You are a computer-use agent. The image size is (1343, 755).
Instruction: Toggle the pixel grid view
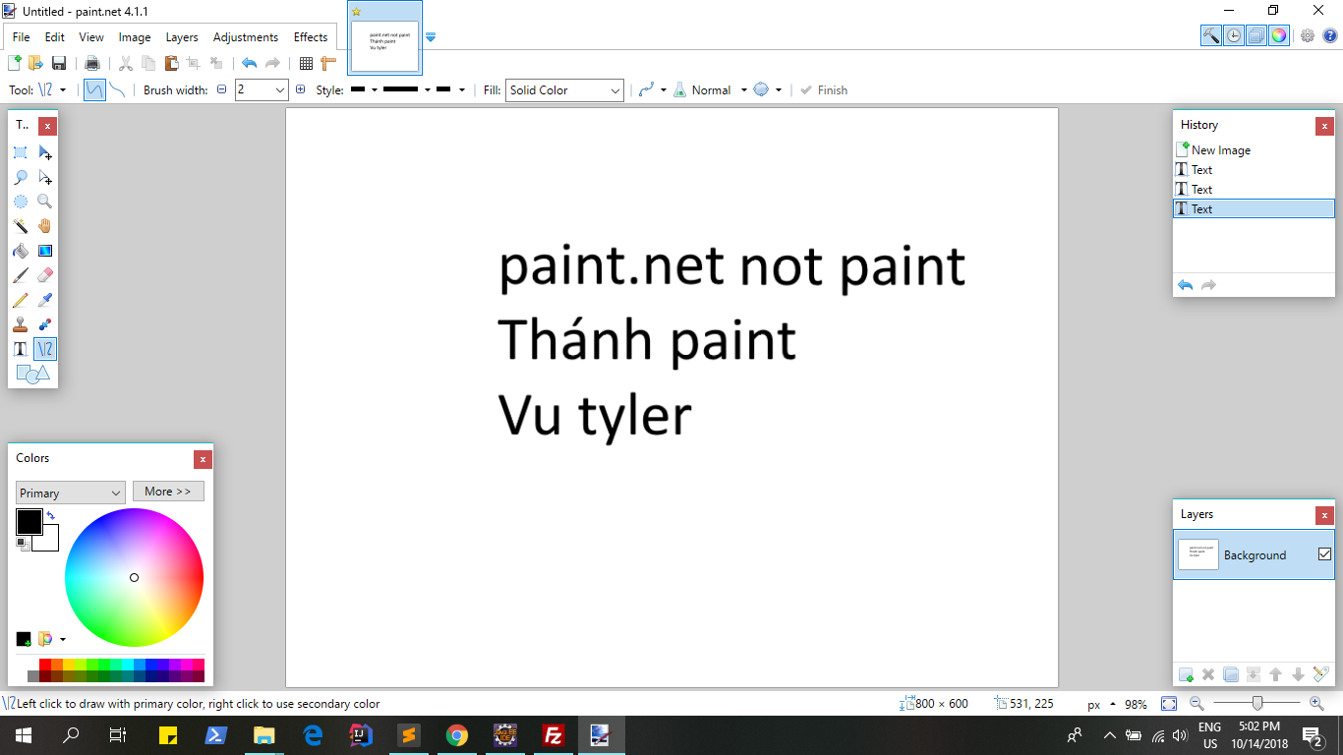tap(306, 63)
